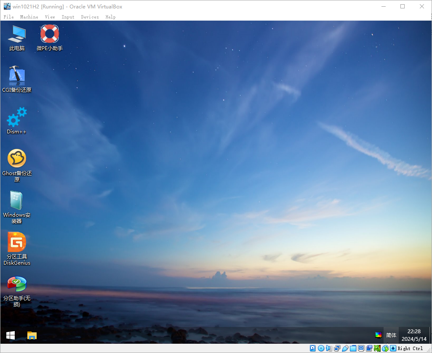Select the Ghost备份还原 icon

(17, 166)
